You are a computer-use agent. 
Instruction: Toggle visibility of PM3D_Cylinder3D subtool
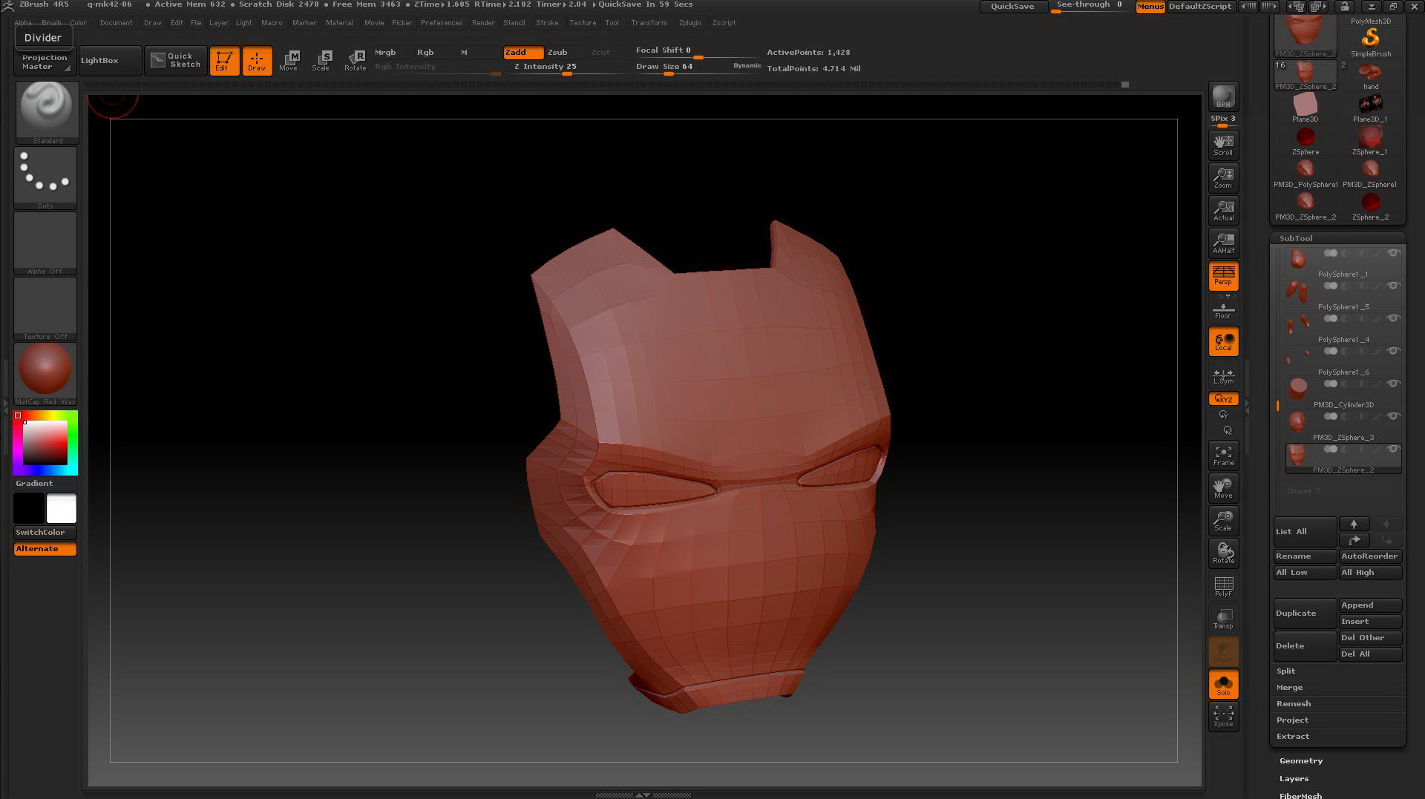1393,384
